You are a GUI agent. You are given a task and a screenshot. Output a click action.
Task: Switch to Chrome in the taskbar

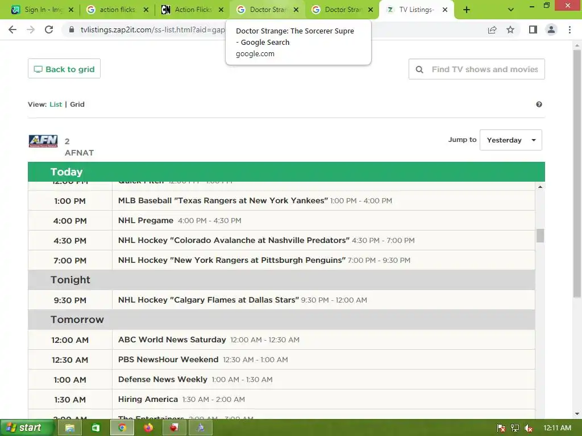[122, 428]
